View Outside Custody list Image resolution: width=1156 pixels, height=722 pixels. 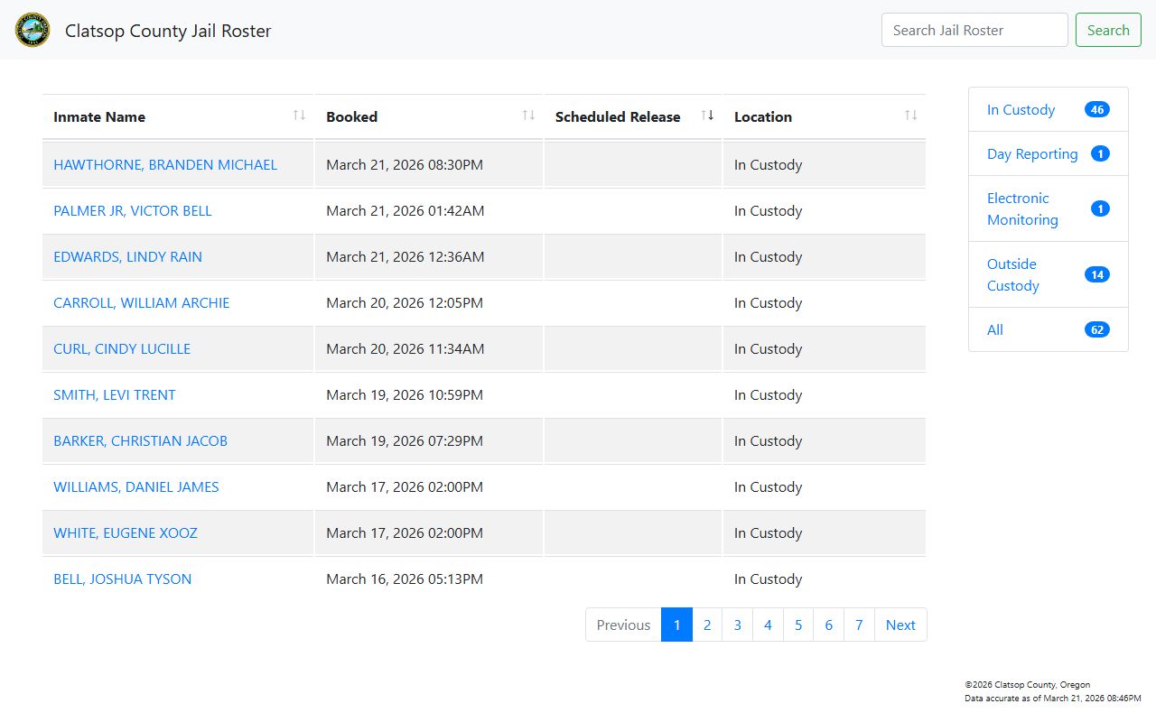pos(1012,274)
